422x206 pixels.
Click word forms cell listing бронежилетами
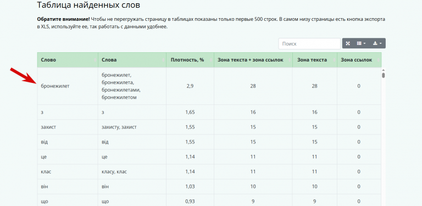[132, 86]
